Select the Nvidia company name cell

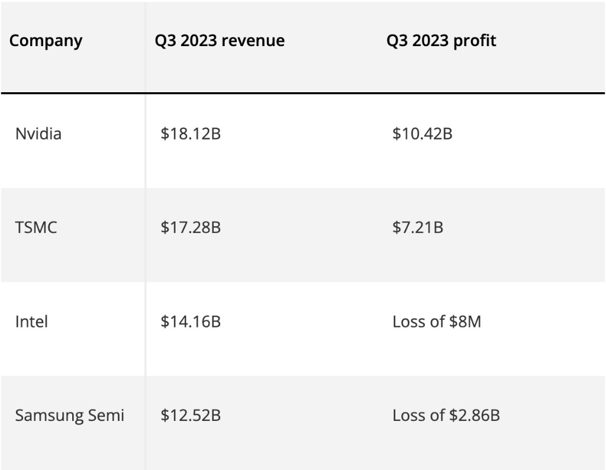(38, 134)
